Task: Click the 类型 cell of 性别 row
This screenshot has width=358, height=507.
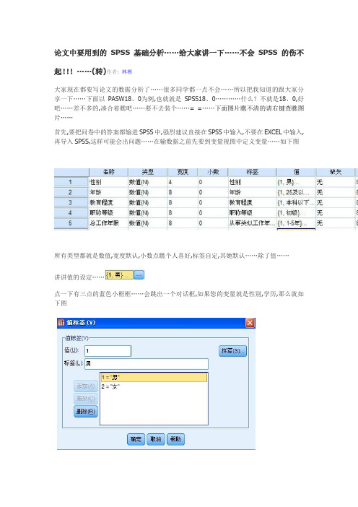Action: click(x=148, y=182)
